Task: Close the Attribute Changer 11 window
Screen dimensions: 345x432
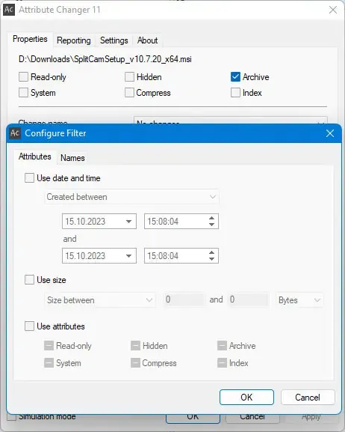Action: (x=333, y=10)
